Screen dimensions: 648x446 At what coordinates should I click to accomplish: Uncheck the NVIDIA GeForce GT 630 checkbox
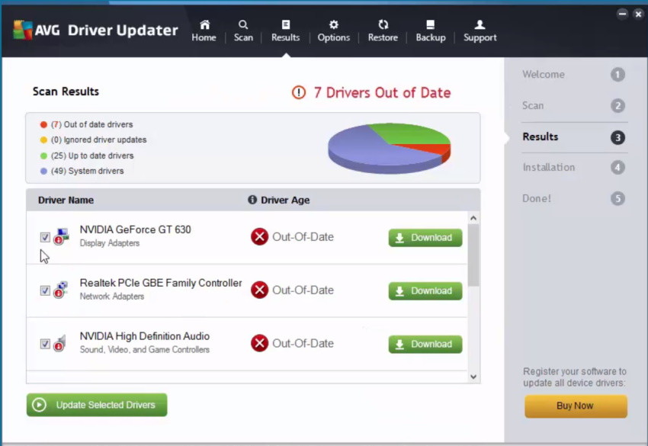click(45, 237)
